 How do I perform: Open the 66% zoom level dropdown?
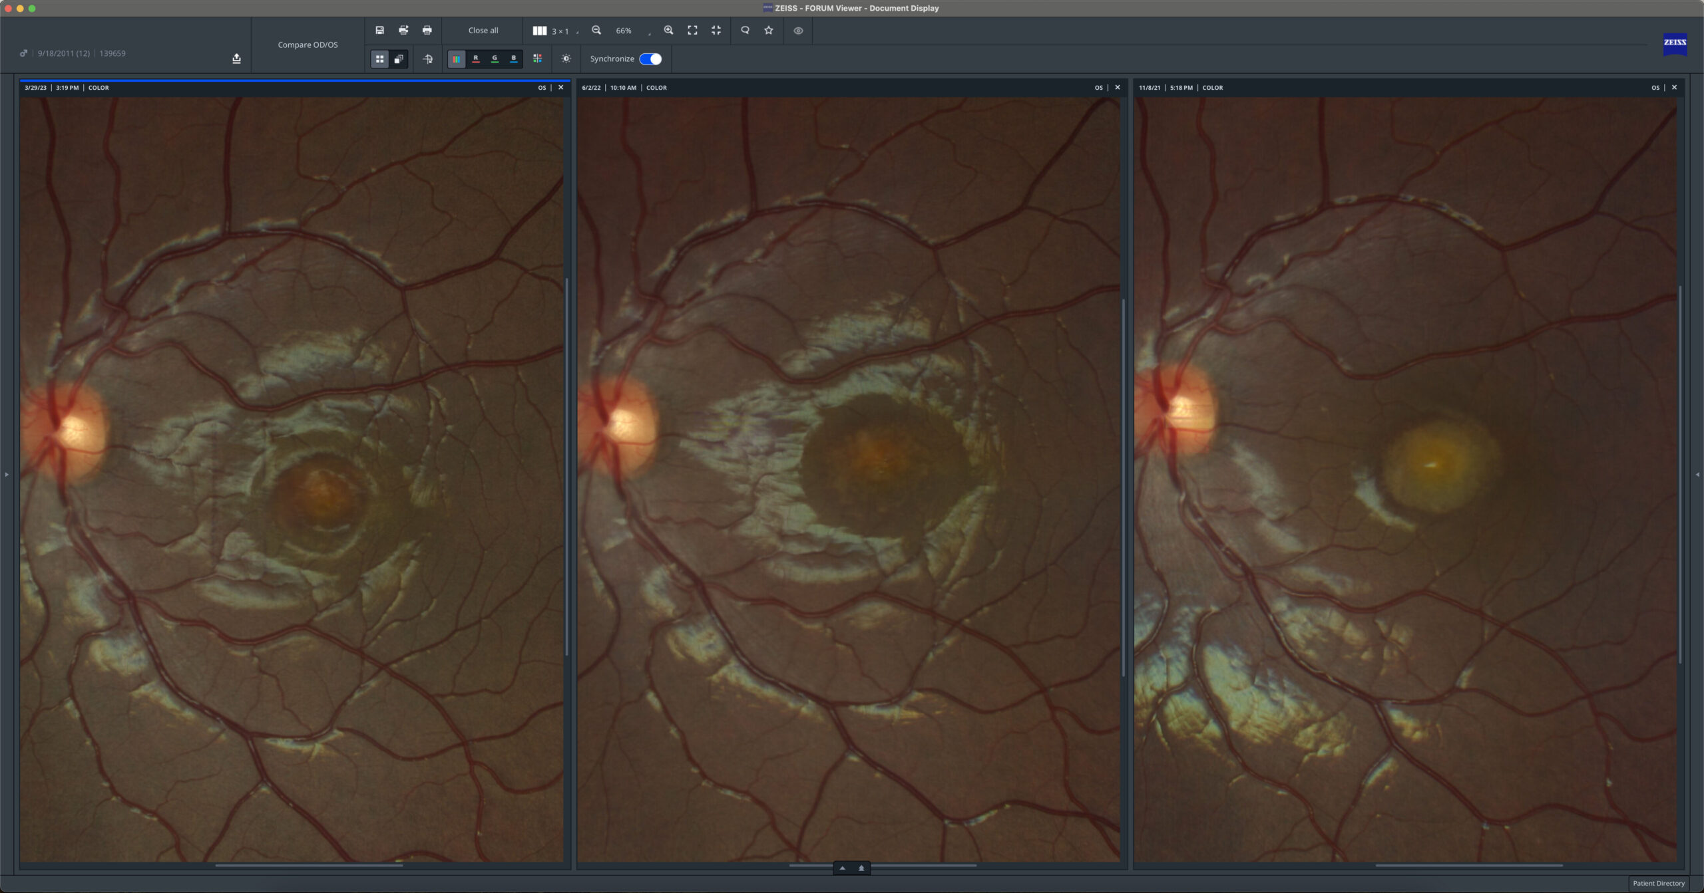tap(632, 31)
